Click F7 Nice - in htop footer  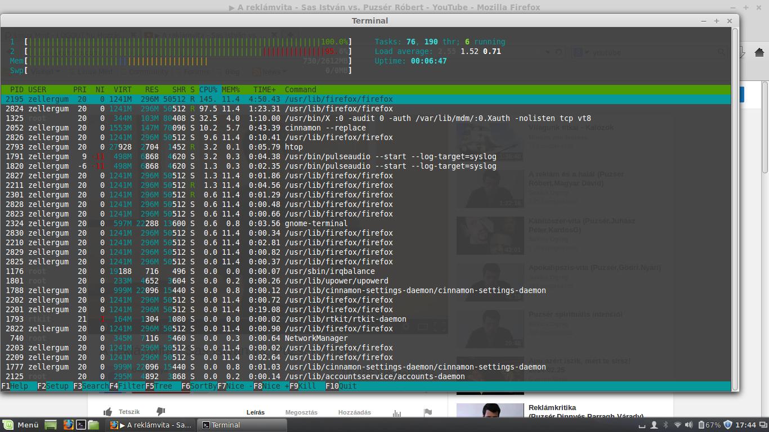[235, 386]
